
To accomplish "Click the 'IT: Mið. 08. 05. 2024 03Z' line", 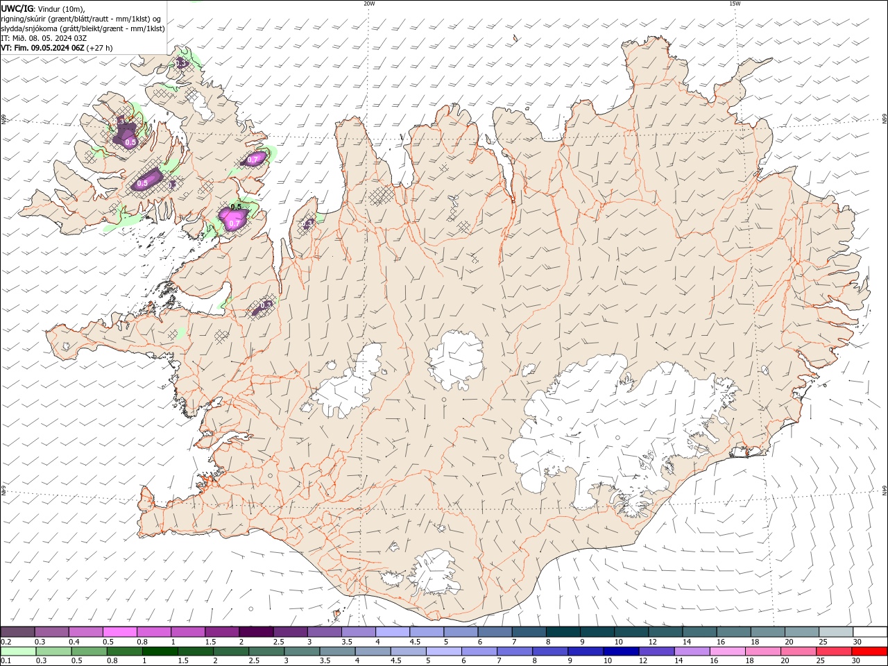I will click(44, 38).
